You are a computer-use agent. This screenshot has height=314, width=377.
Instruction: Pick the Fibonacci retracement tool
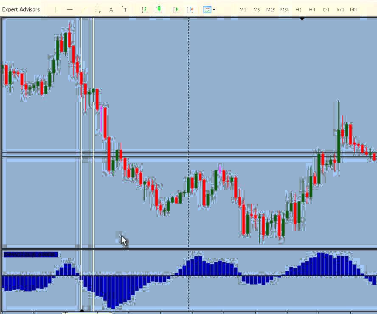click(x=97, y=9)
